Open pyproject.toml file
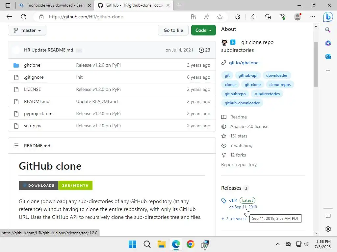Image resolution: width=337 pixels, height=252 pixels. [39, 114]
